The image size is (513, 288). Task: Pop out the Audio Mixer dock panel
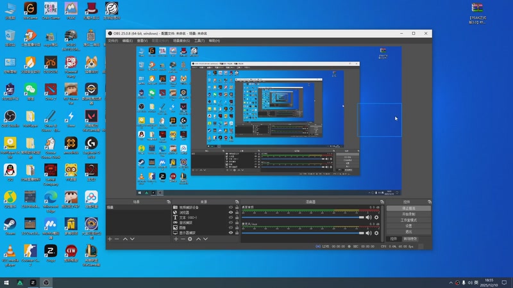click(382, 202)
